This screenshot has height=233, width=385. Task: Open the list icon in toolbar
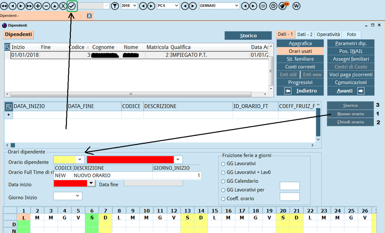(x=263, y=6)
